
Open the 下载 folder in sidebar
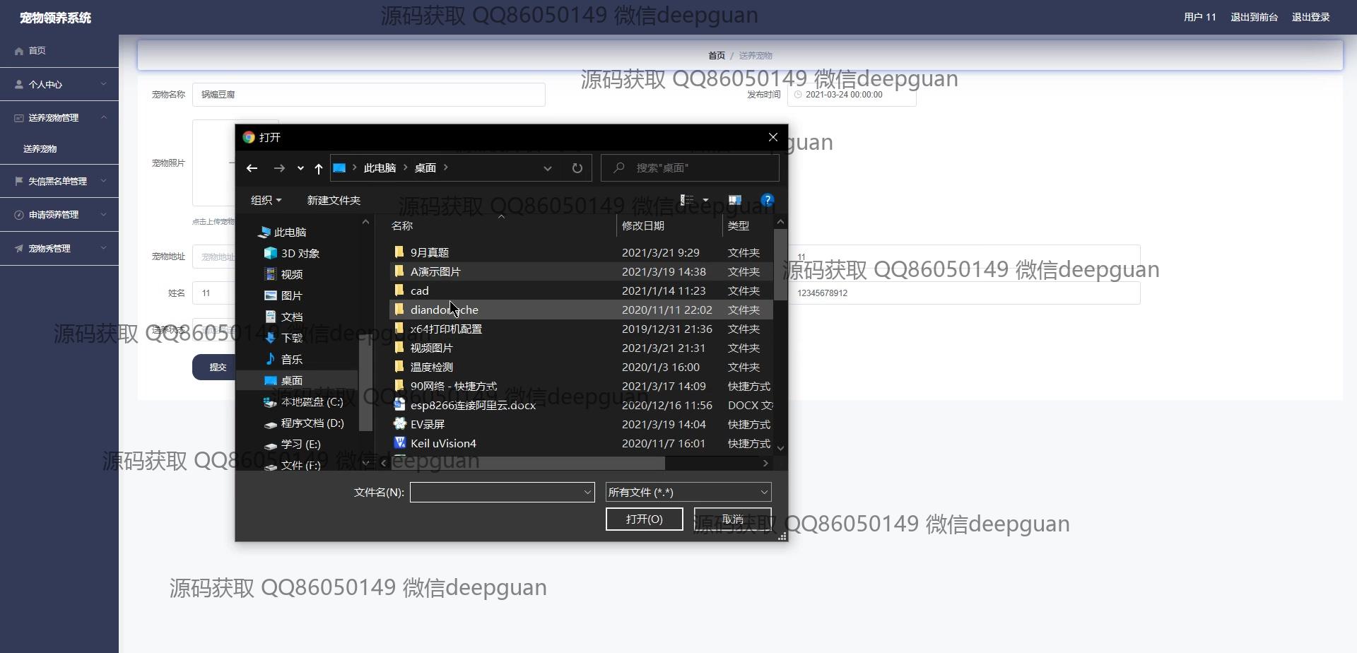(x=291, y=338)
